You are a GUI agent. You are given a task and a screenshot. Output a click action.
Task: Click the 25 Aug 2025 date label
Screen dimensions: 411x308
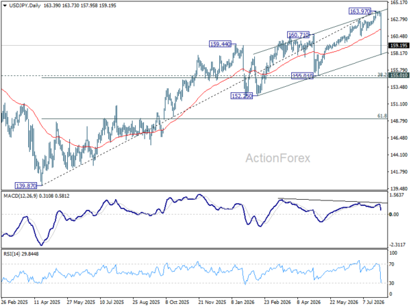point(146,303)
